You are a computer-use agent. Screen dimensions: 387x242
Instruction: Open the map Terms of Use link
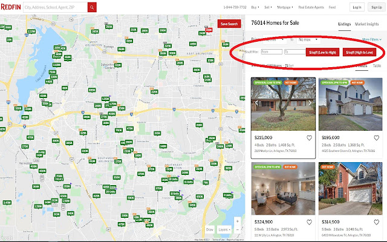(218, 240)
